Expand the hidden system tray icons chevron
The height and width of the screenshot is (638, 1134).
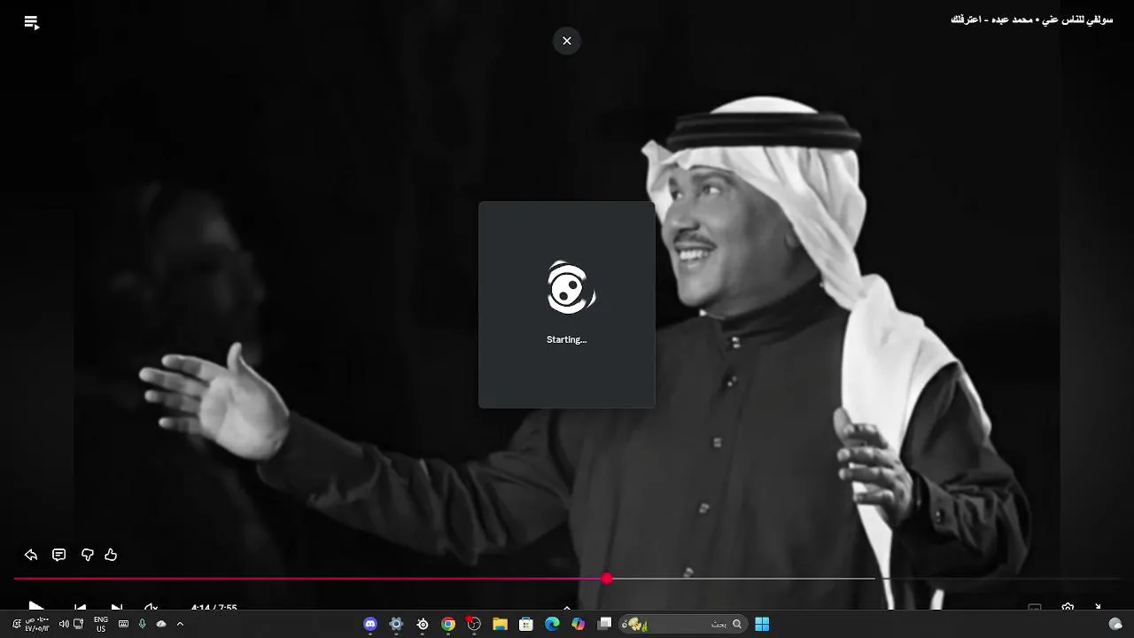coord(180,624)
